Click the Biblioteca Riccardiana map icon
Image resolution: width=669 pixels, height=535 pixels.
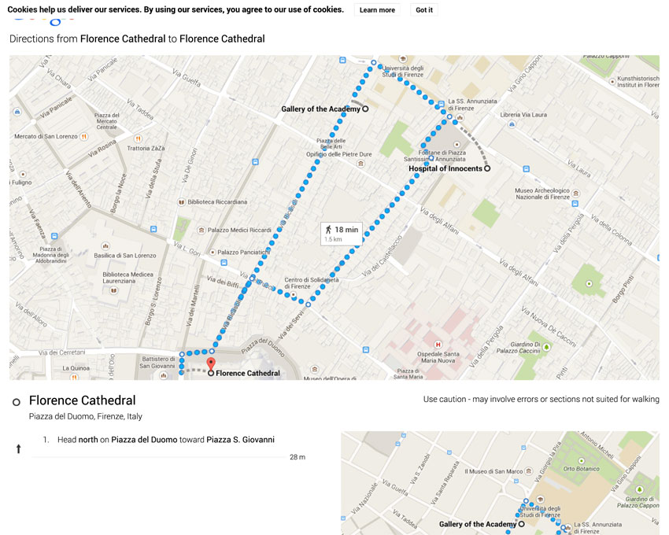pos(182,201)
